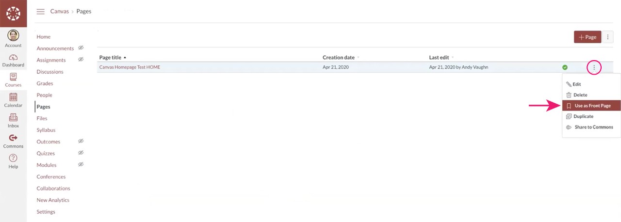Open the Courses icon in sidebar
621x222 pixels.
coord(13,80)
